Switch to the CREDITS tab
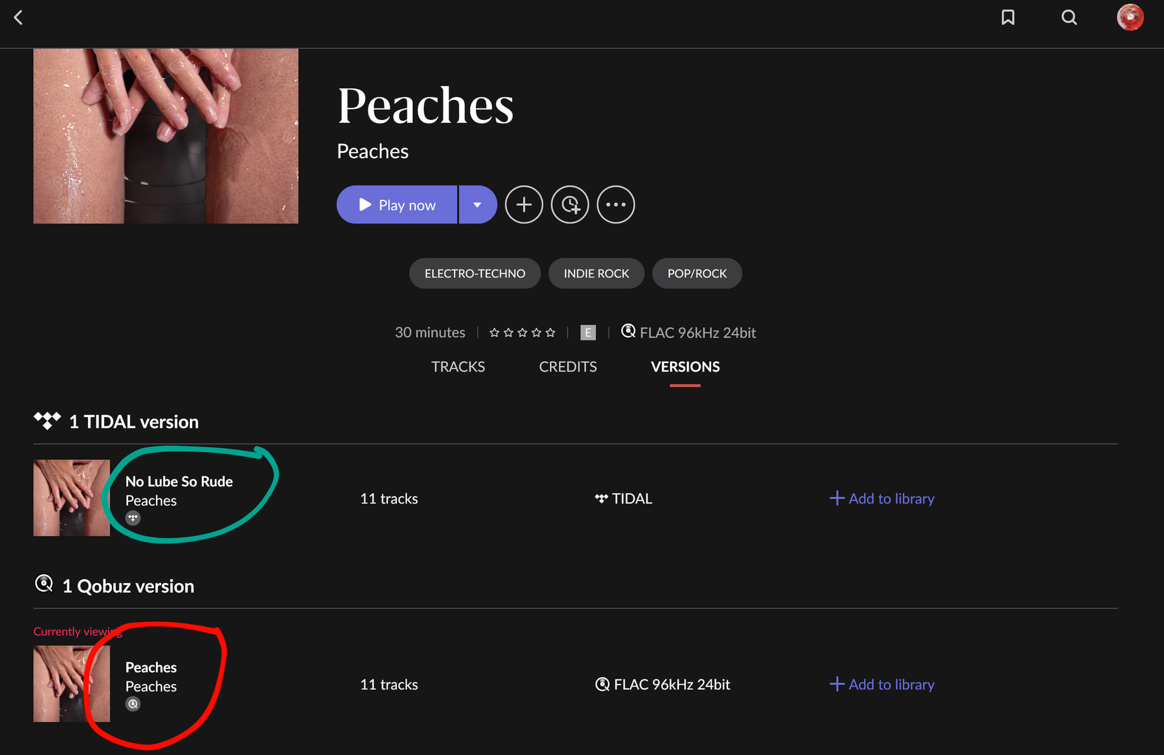 tap(567, 367)
